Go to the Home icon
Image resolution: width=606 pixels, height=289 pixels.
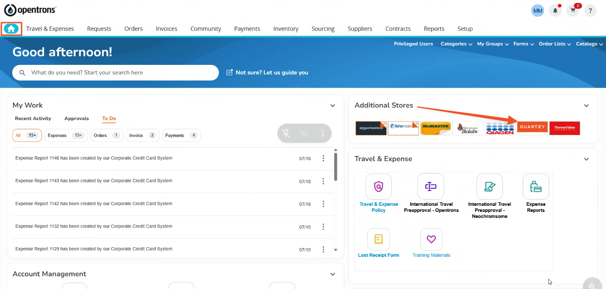(12, 29)
